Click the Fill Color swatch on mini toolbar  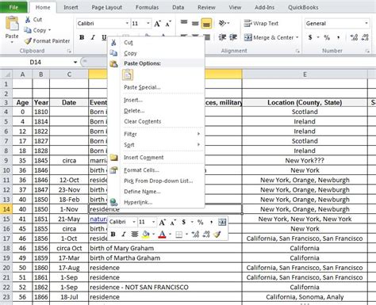(145, 234)
